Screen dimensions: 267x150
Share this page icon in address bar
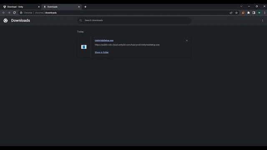click(x=231, y=13)
